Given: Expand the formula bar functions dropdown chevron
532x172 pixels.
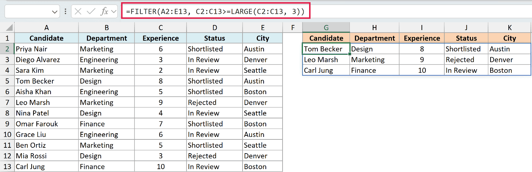Looking at the screenshot, I should pyautogui.click(x=114, y=12).
